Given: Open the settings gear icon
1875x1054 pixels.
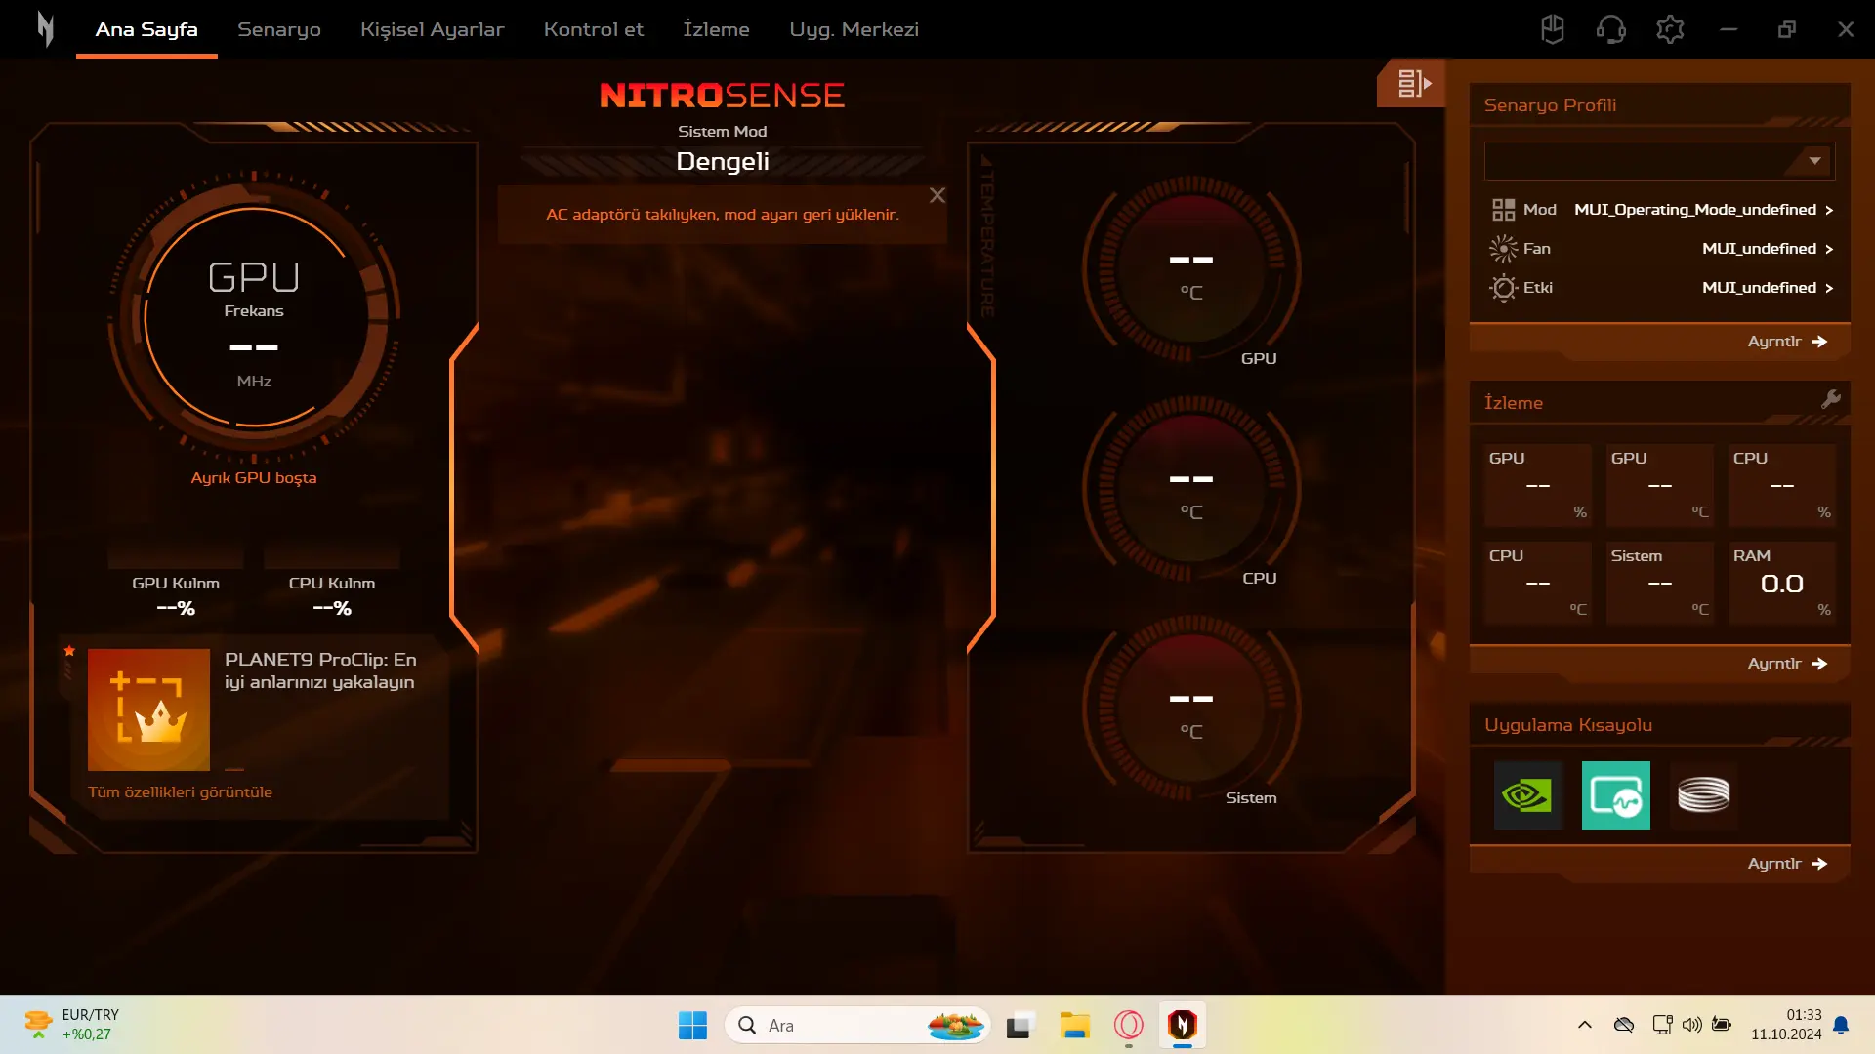Looking at the screenshot, I should click(x=1670, y=29).
